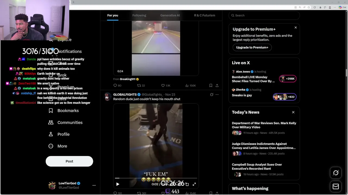The height and width of the screenshot is (195, 348).
Task: Add this page to browser favorites
Action: tap(309, 7)
